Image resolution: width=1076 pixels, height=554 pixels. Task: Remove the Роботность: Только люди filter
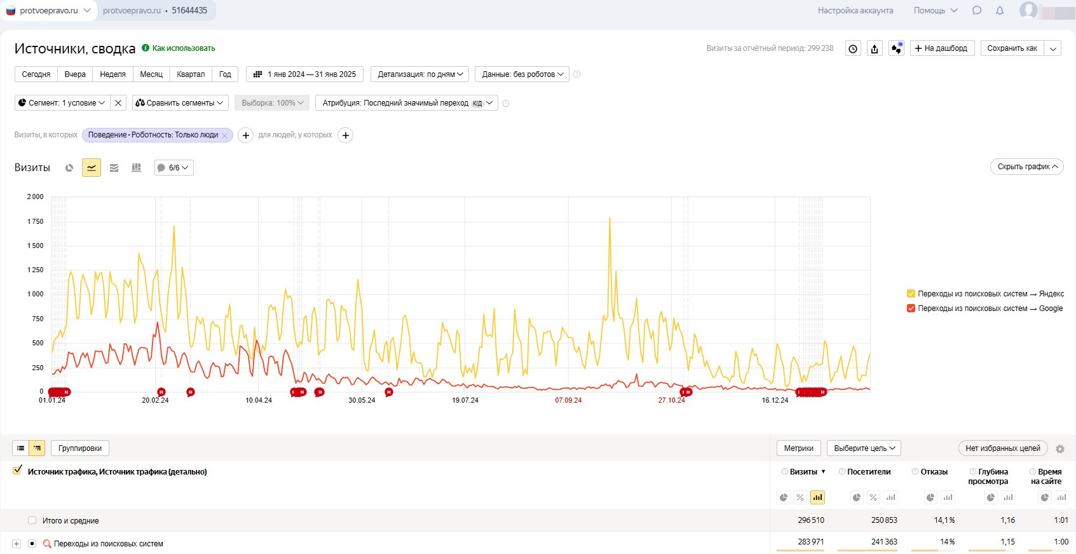pyautogui.click(x=224, y=135)
